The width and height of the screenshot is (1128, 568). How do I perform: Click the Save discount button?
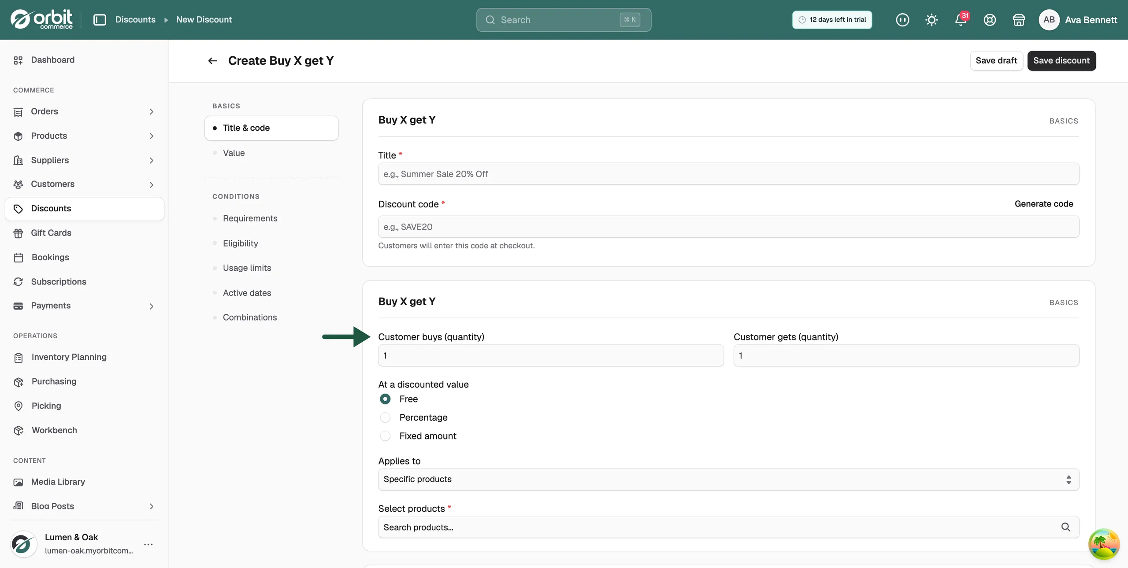[x=1061, y=61]
